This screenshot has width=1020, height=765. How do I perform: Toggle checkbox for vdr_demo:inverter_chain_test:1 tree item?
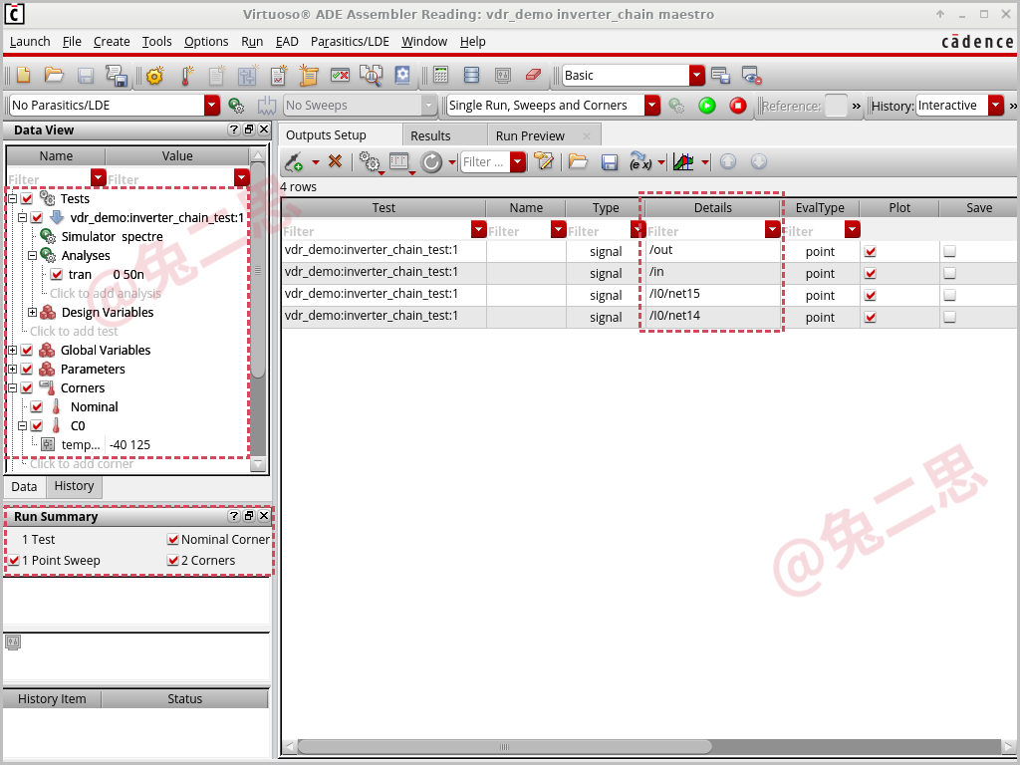click(37, 217)
